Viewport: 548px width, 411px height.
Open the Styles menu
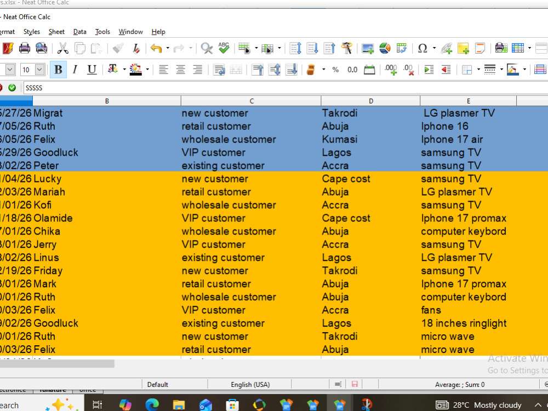coord(31,32)
